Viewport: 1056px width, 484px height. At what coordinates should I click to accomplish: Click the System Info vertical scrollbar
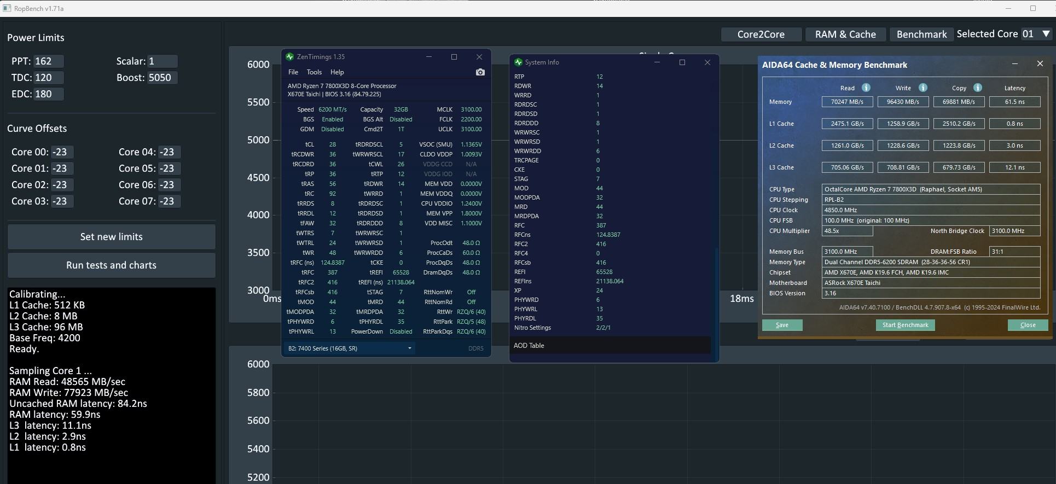pos(716,304)
